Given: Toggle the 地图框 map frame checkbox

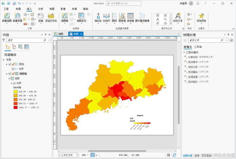Looking at the screenshot, I should [x=10, y=73].
